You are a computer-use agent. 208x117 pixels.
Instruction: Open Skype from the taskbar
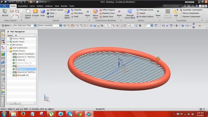pos(70,114)
